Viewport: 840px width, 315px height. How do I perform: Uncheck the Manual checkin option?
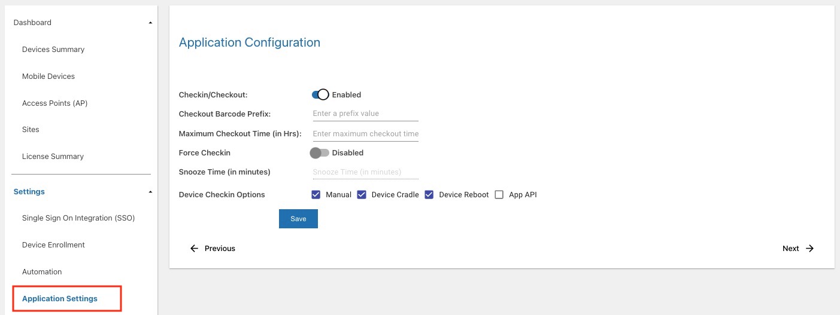coord(316,195)
